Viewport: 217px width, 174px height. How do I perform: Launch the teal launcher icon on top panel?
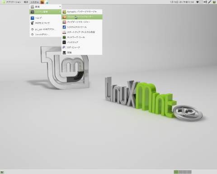point(47,2)
